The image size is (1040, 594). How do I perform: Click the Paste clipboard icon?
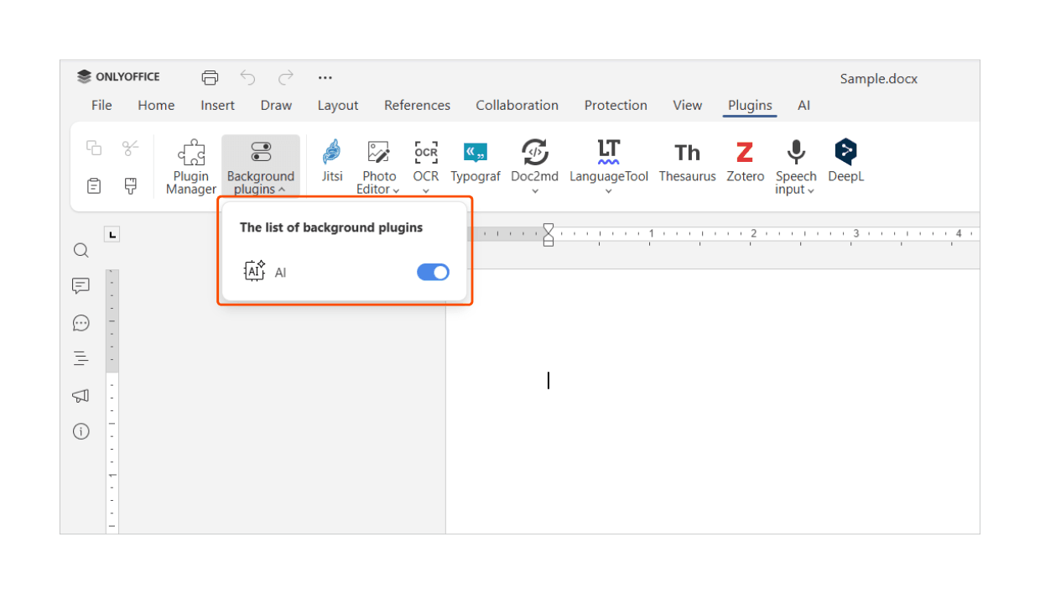tap(94, 185)
